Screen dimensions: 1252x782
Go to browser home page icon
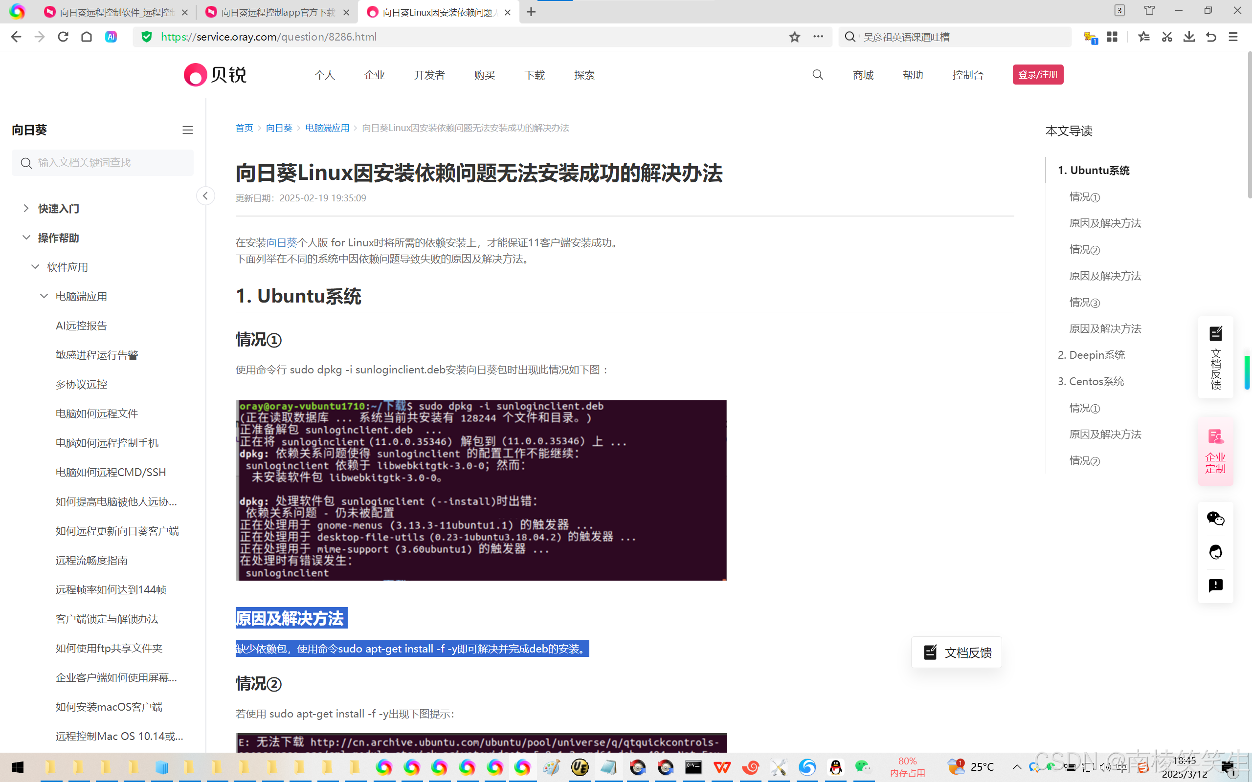coord(87,37)
